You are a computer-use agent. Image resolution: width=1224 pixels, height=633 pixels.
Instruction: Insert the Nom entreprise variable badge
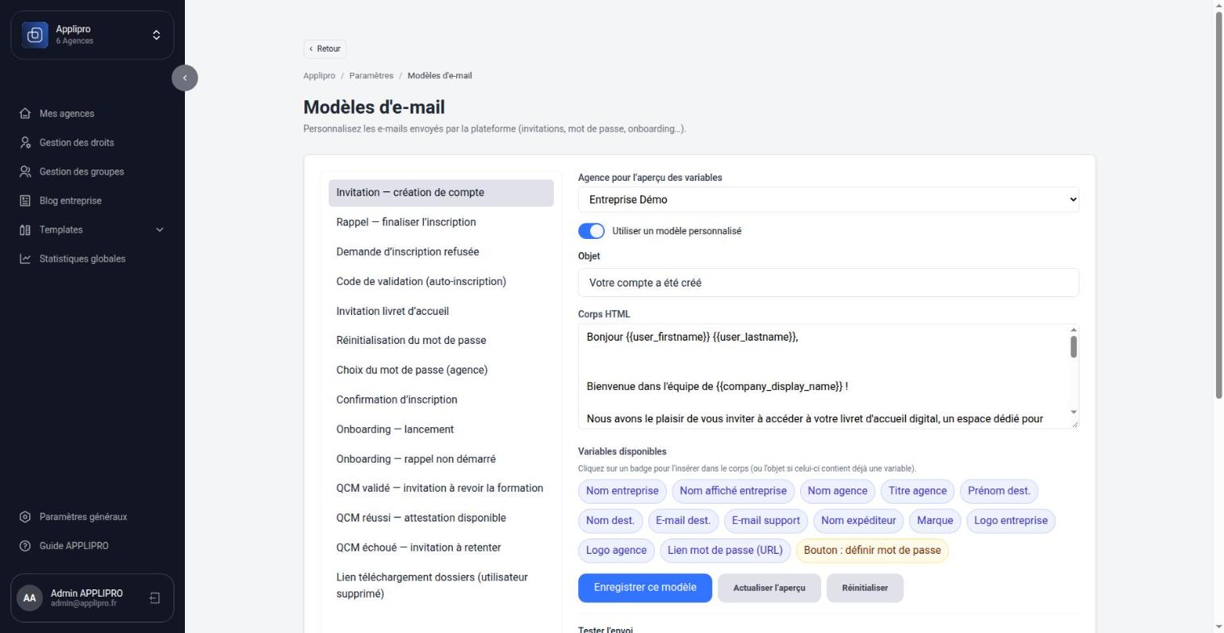(622, 491)
